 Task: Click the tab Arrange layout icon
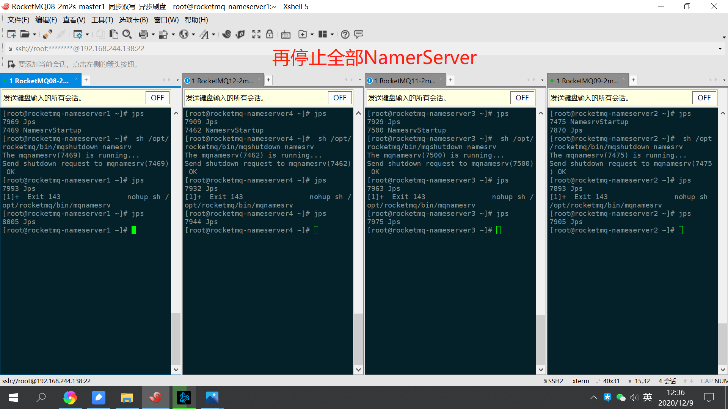[323, 34]
